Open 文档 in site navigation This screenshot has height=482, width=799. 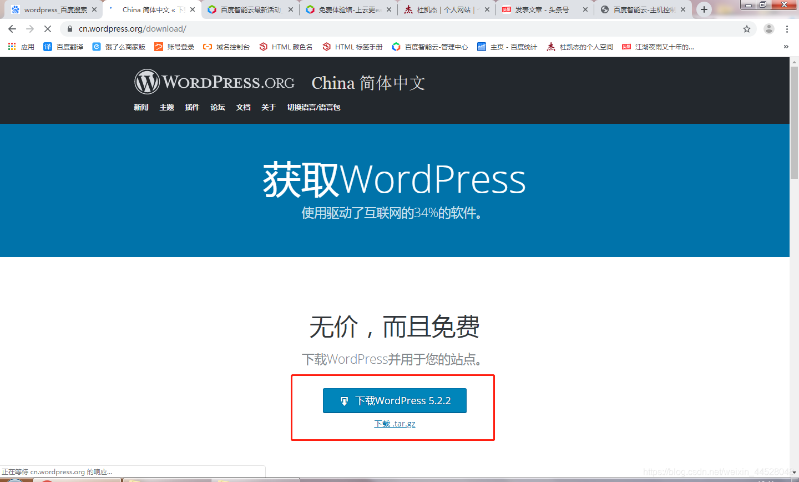click(243, 107)
